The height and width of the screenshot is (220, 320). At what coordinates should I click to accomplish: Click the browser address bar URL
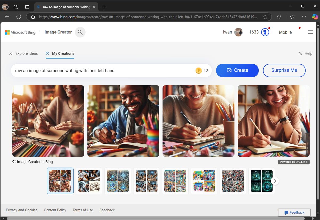tap(148, 17)
